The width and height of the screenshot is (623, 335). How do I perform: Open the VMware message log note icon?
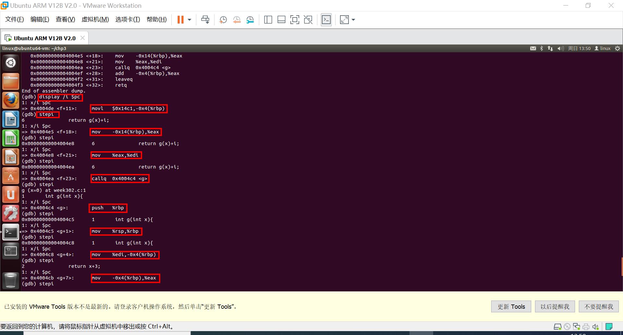[609, 327]
